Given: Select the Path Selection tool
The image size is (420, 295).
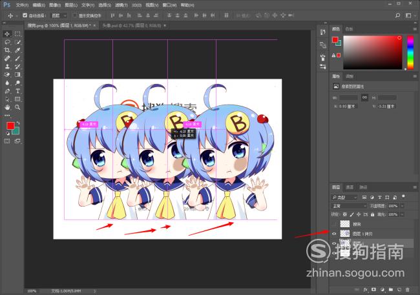Looking at the screenshot, I should [x=7, y=99].
